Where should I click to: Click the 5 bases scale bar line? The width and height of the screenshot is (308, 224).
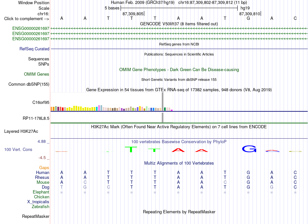[x=179, y=8]
